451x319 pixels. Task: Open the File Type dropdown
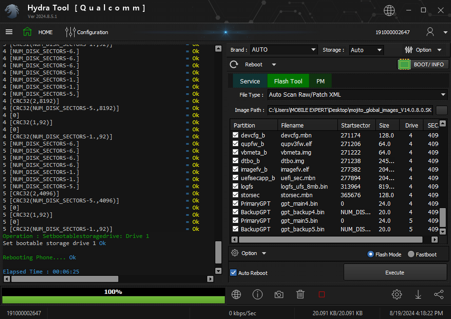[x=357, y=95]
